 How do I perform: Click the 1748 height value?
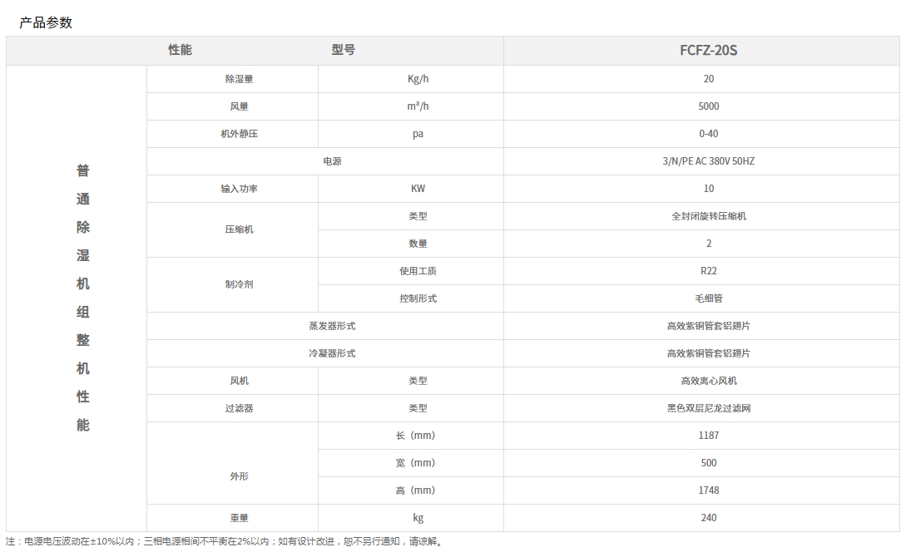click(708, 490)
